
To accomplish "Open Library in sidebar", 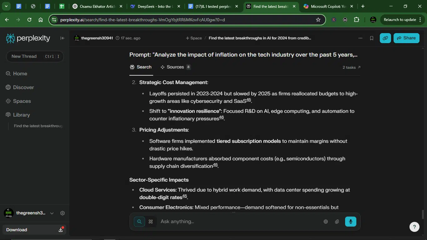I will (x=18, y=115).
